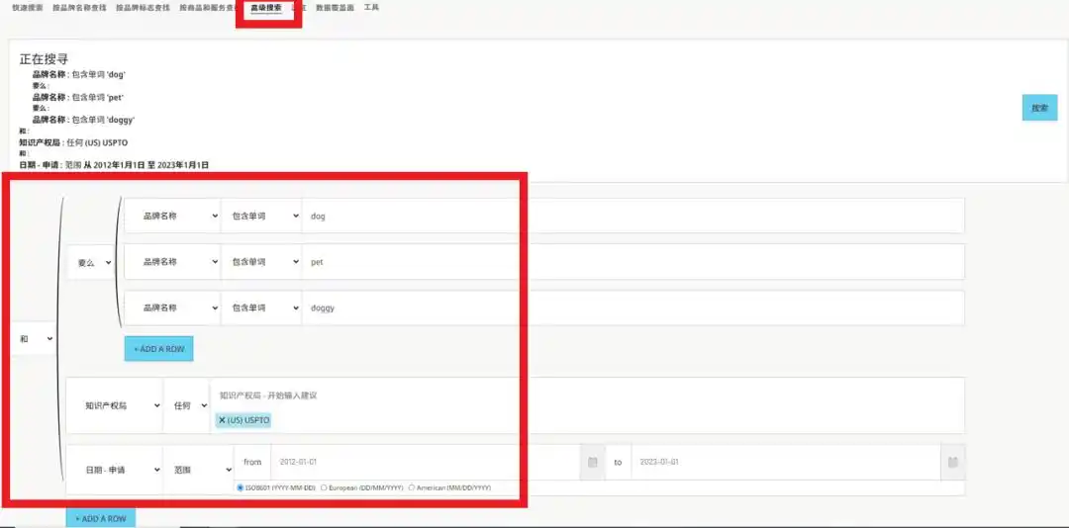Click ADD A ROW below the date row
The width and height of the screenshot is (1069, 528).
101,518
